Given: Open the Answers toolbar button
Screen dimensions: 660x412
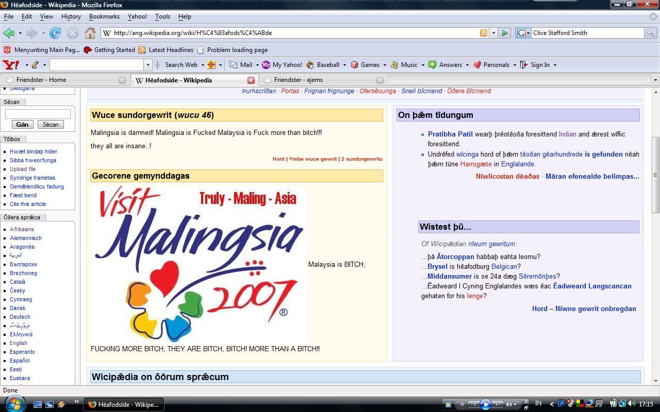Looking at the screenshot, I should click(445, 65).
